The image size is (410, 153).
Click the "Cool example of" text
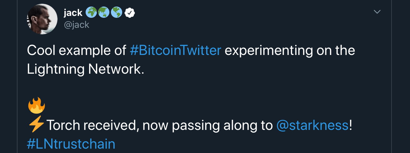pyautogui.click(x=77, y=51)
